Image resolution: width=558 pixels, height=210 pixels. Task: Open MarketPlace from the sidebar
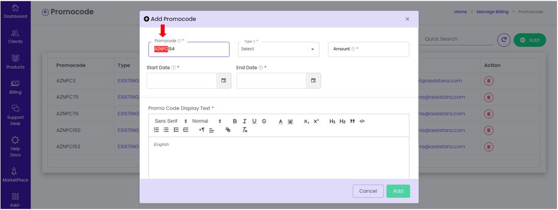(x=15, y=175)
